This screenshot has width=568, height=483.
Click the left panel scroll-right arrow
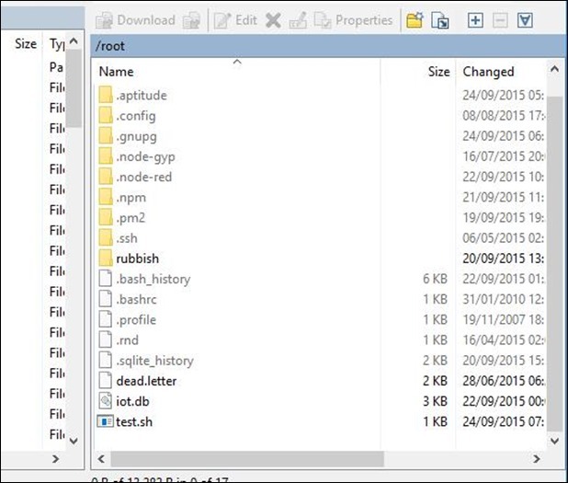[55, 459]
